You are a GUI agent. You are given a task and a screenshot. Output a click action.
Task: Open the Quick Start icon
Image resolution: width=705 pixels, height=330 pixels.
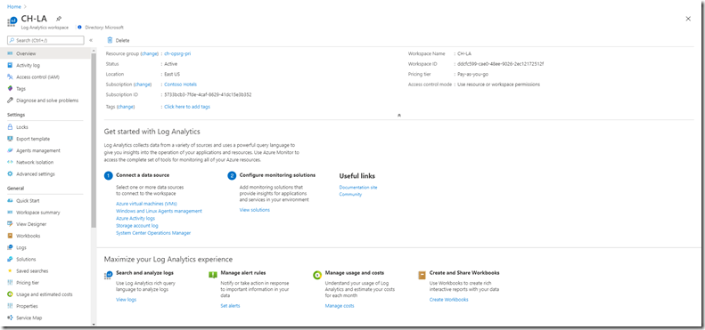coord(10,201)
